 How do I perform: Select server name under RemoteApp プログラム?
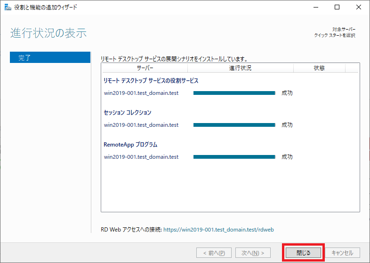(x=141, y=157)
